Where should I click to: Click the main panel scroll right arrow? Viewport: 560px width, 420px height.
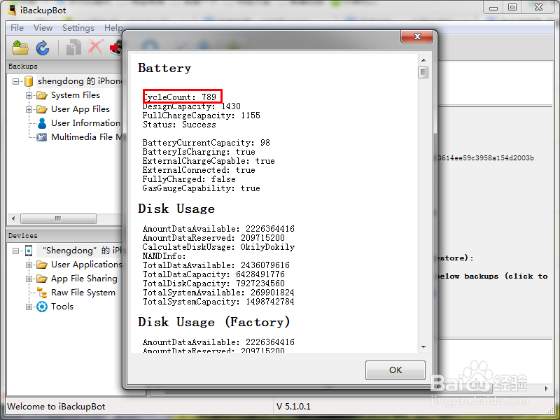click(x=547, y=388)
